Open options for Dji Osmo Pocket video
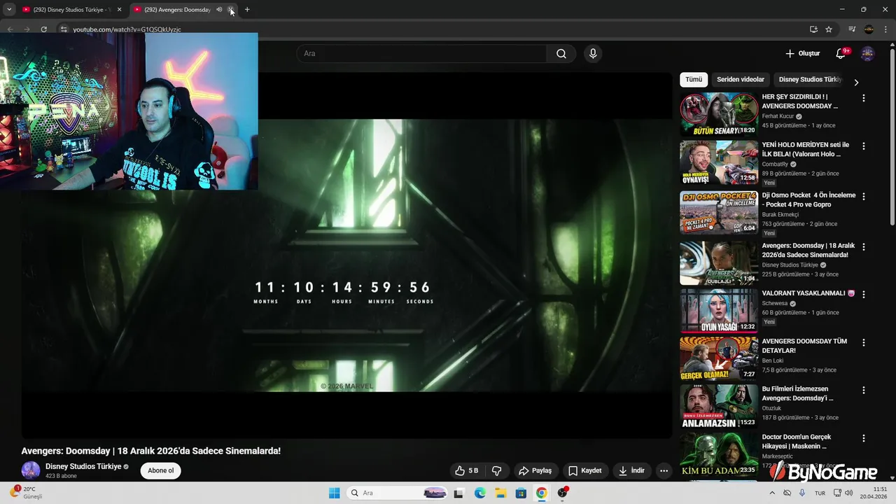The width and height of the screenshot is (896, 504). point(863,197)
